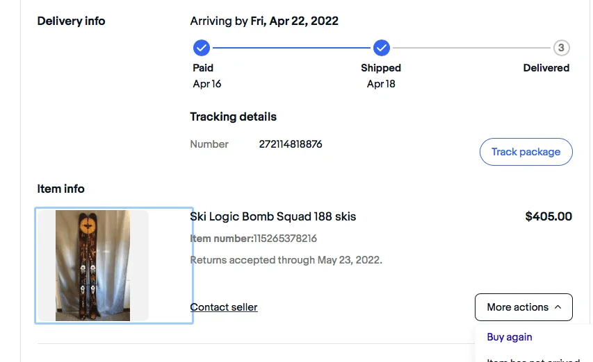Viewport: 593px width, 362px height.
Task: Click the Shipped step checkmark icon
Action: (x=382, y=48)
